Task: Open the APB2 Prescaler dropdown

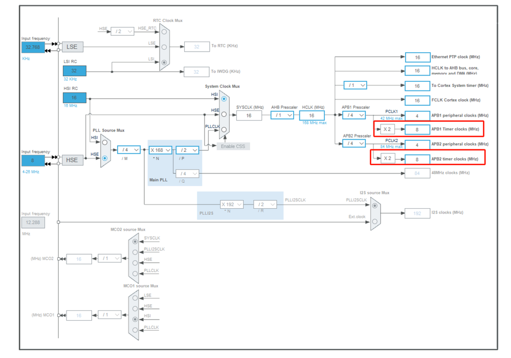Action: pos(354,143)
